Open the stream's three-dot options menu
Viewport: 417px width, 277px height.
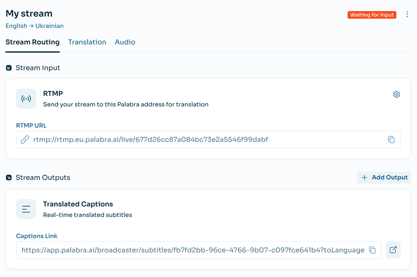(407, 15)
